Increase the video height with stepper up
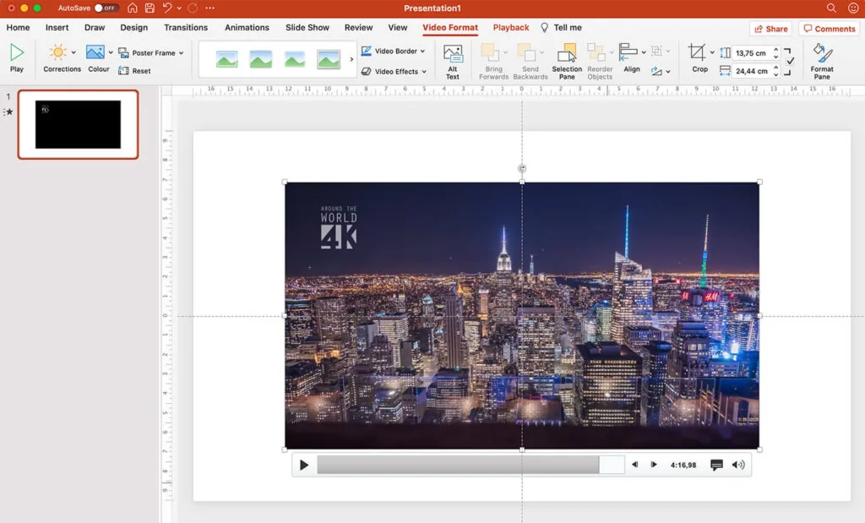 coord(776,50)
